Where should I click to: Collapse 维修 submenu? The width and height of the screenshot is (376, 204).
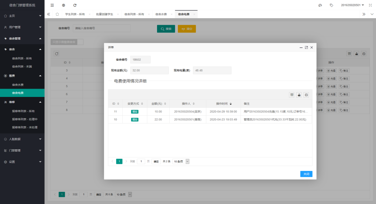click(x=22, y=102)
